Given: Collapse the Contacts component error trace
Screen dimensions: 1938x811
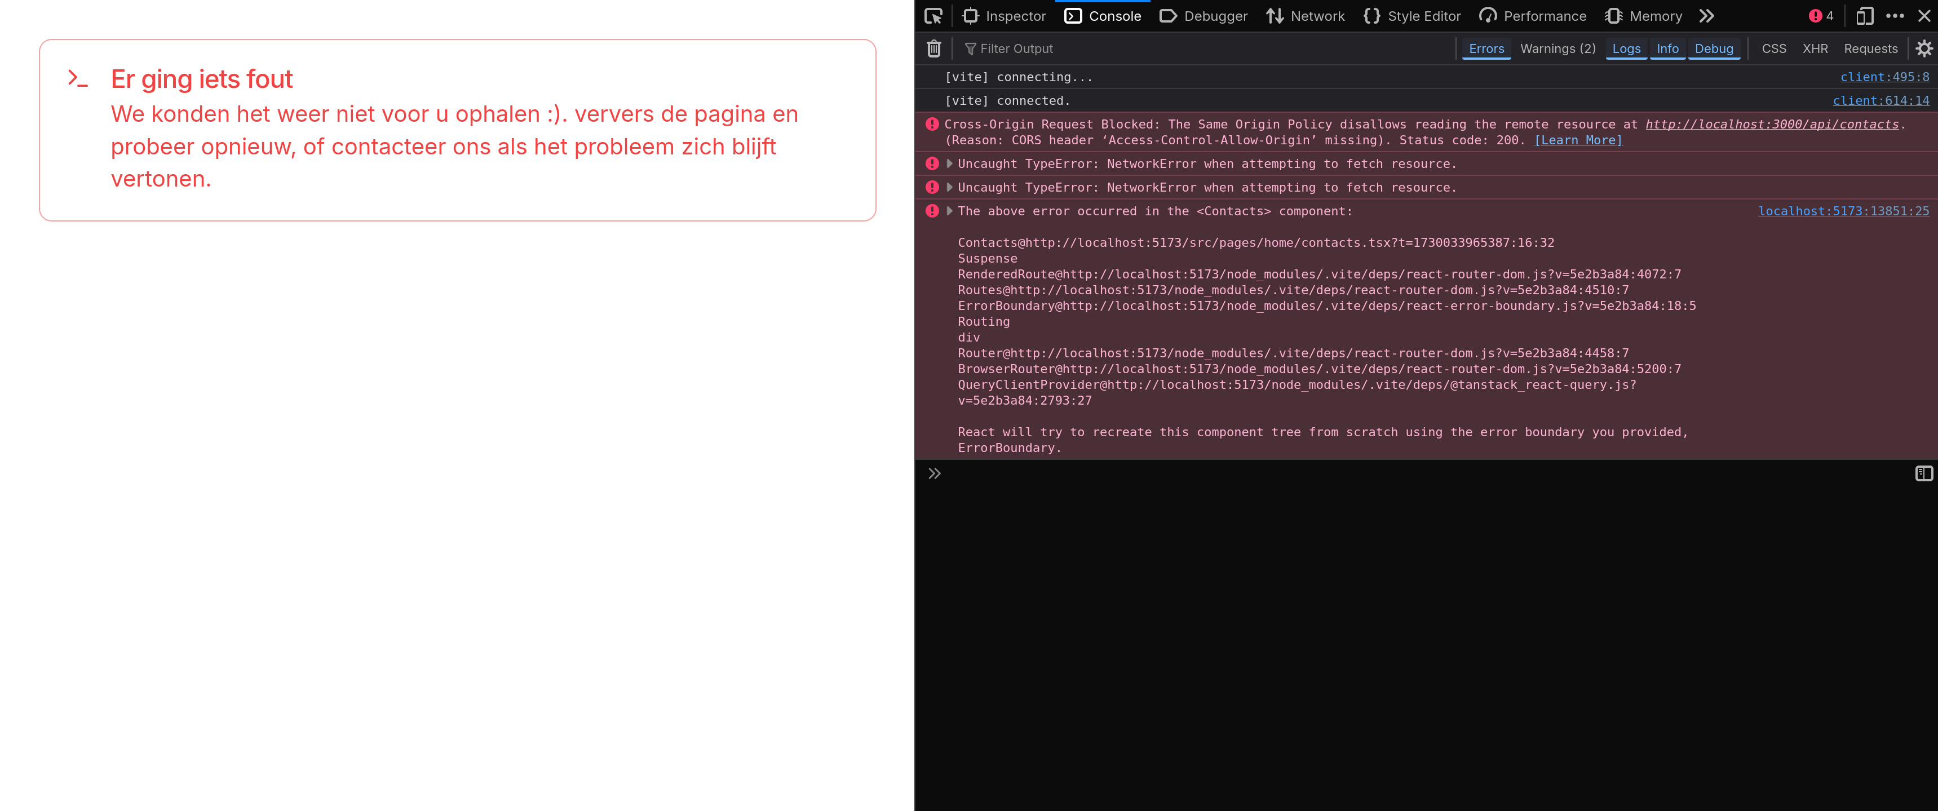Looking at the screenshot, I should click(949, 211).
